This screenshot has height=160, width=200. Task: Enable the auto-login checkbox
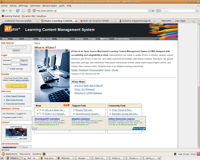(9, 68)
